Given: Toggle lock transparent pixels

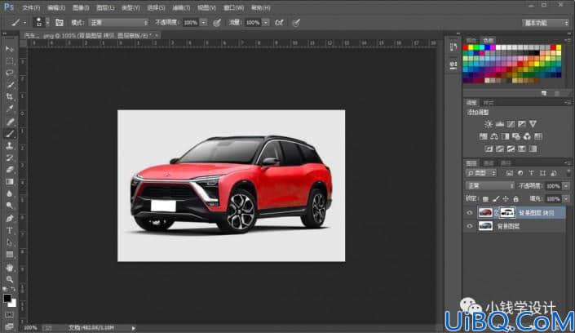Looking at the screenshot, I should pyautogui.click(x=485, y=199).
